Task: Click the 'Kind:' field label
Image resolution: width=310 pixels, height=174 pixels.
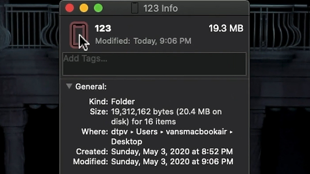Action: [98, 102]
